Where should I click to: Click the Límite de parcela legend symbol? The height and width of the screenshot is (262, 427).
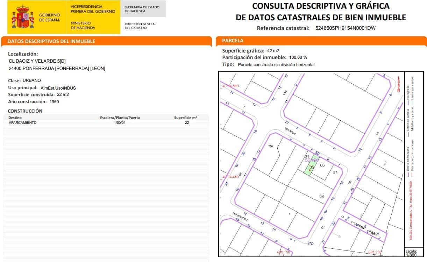pos(408,135)
